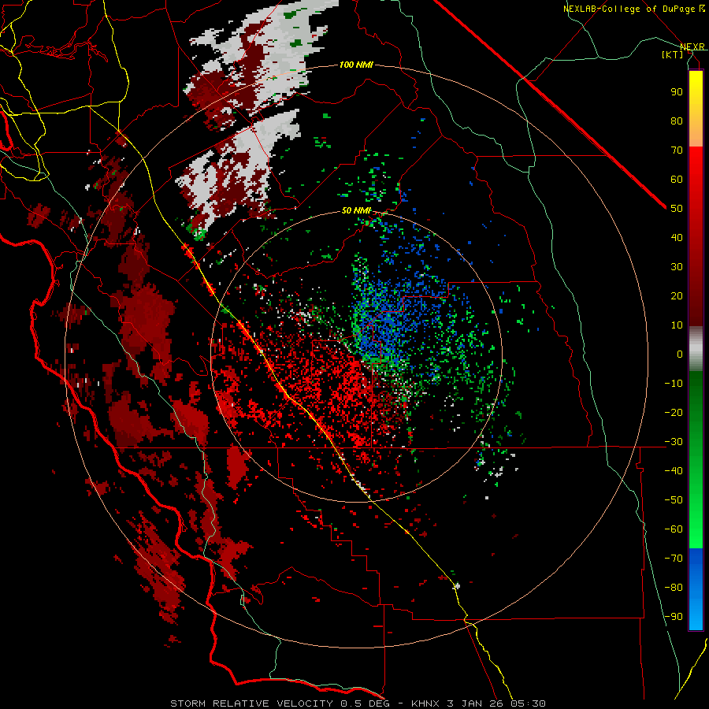Click the -90 value on velocity scale

(674, 617)
